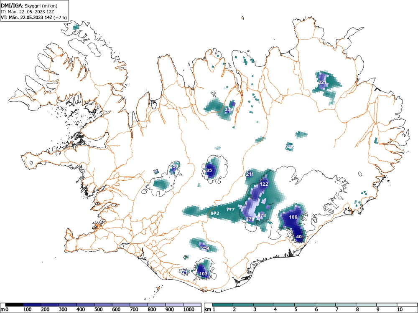Click the visibility value 40 on the map
Screen dimensions: 418x313
point(299,237)
